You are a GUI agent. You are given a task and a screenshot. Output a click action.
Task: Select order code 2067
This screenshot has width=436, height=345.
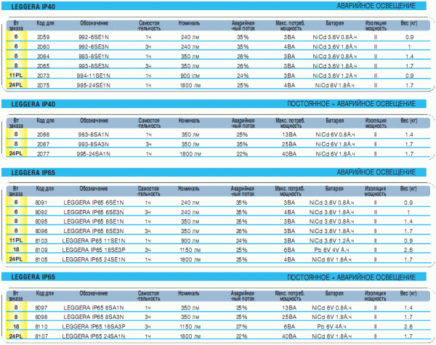tap(43, 145)
